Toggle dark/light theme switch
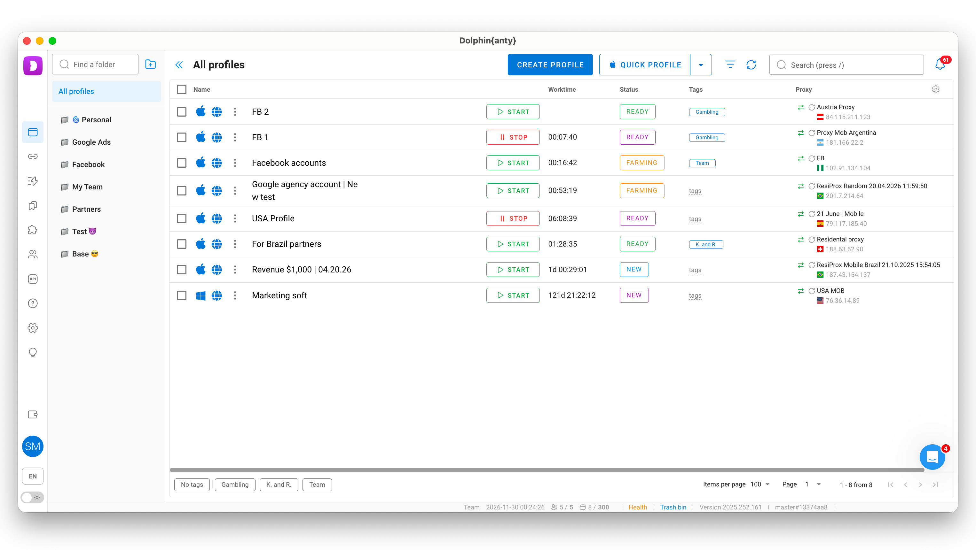This screenshot has width=976, height=550. click(x=32, y=497)
